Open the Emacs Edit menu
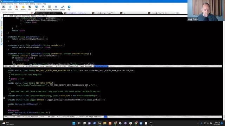The image size is (225, 126). (x=11, y=16)
